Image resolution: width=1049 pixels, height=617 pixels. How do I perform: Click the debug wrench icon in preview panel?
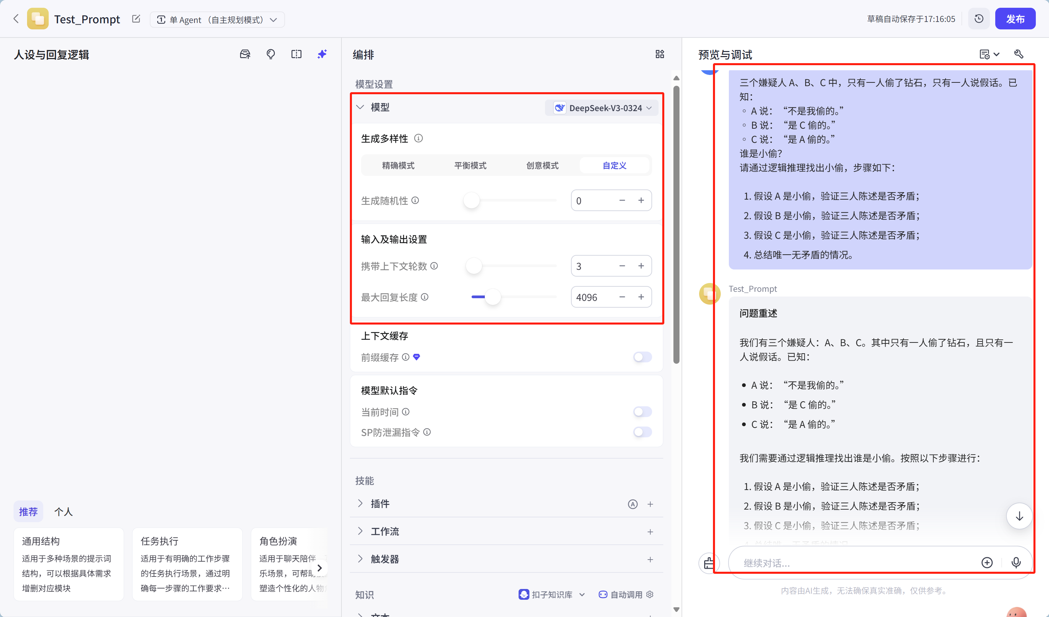[1019, 54]
